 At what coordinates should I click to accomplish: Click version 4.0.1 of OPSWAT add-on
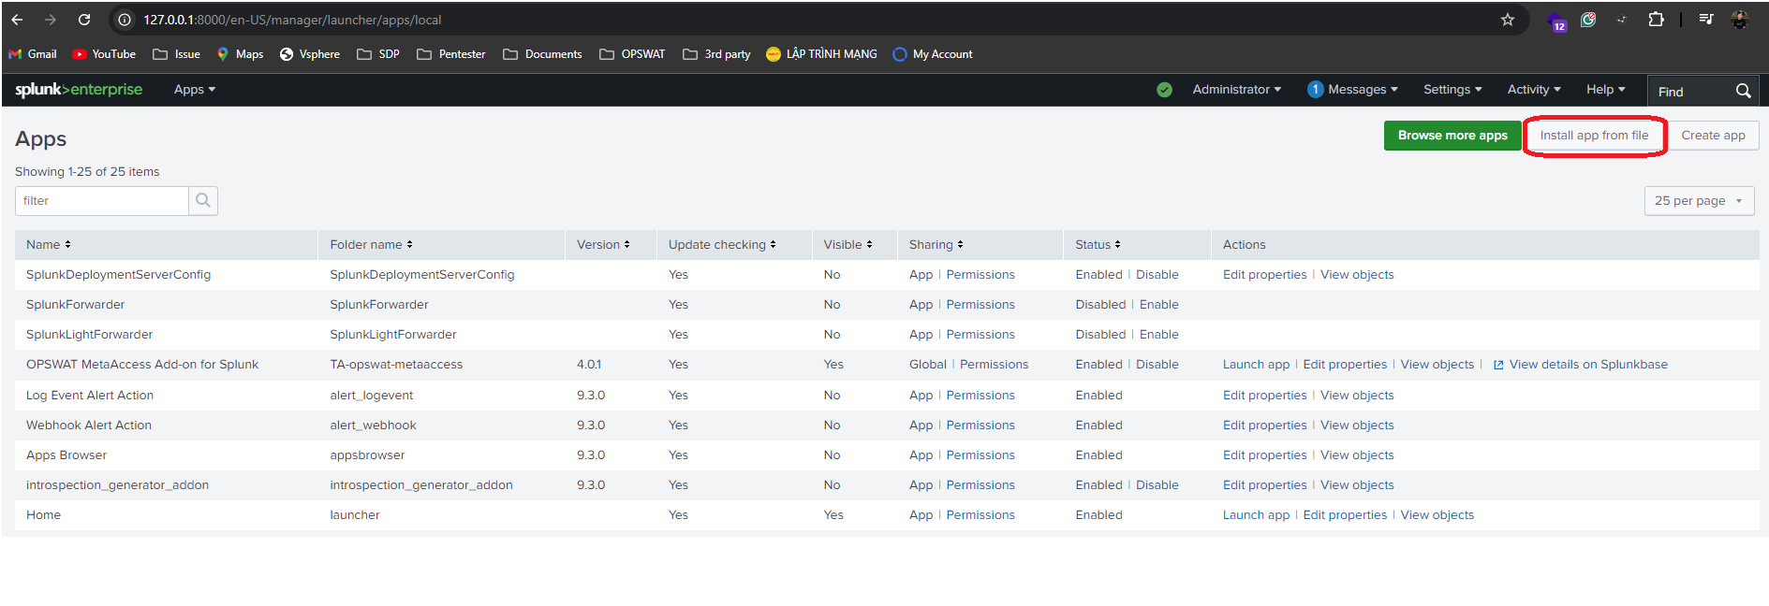pyautogui.click(x=589, y=365)
